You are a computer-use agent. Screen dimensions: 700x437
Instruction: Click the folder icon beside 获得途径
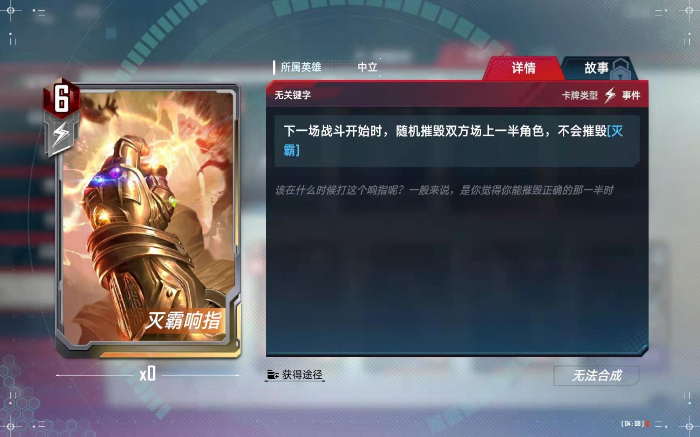pyautogui.click(x=273, y=375)
